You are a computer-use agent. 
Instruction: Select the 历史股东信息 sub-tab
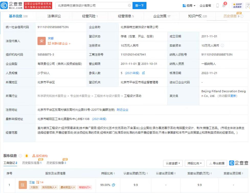click(x=32, y=163)
